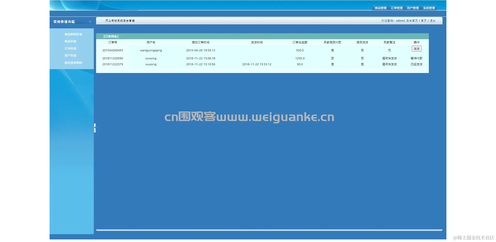Select the 系统管理 tab

click(x=429, y=8)
